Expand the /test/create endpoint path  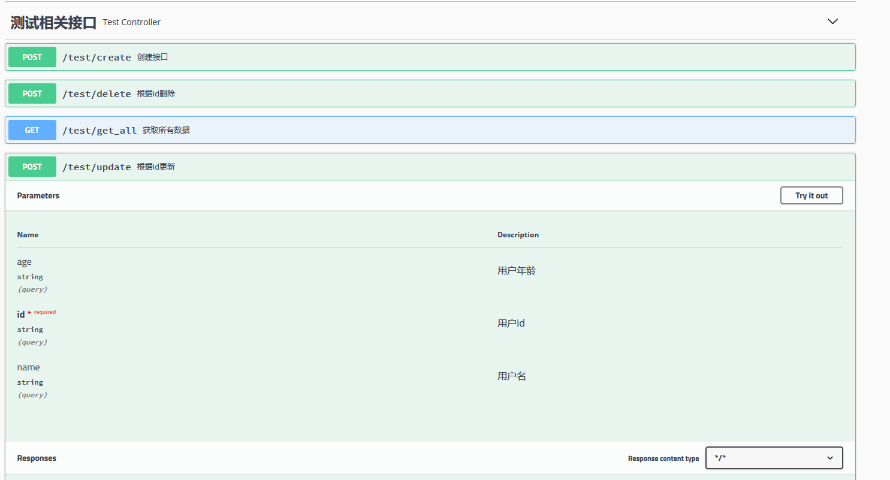96,58
